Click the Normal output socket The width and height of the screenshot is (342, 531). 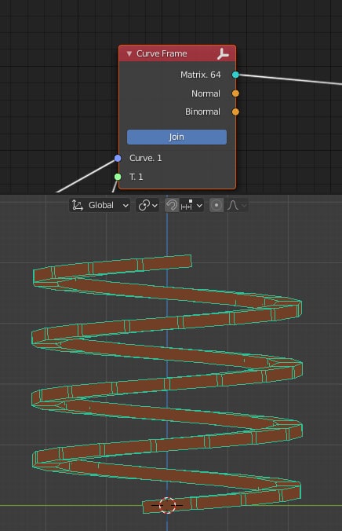pyautogui.click(x=235, y=93)
